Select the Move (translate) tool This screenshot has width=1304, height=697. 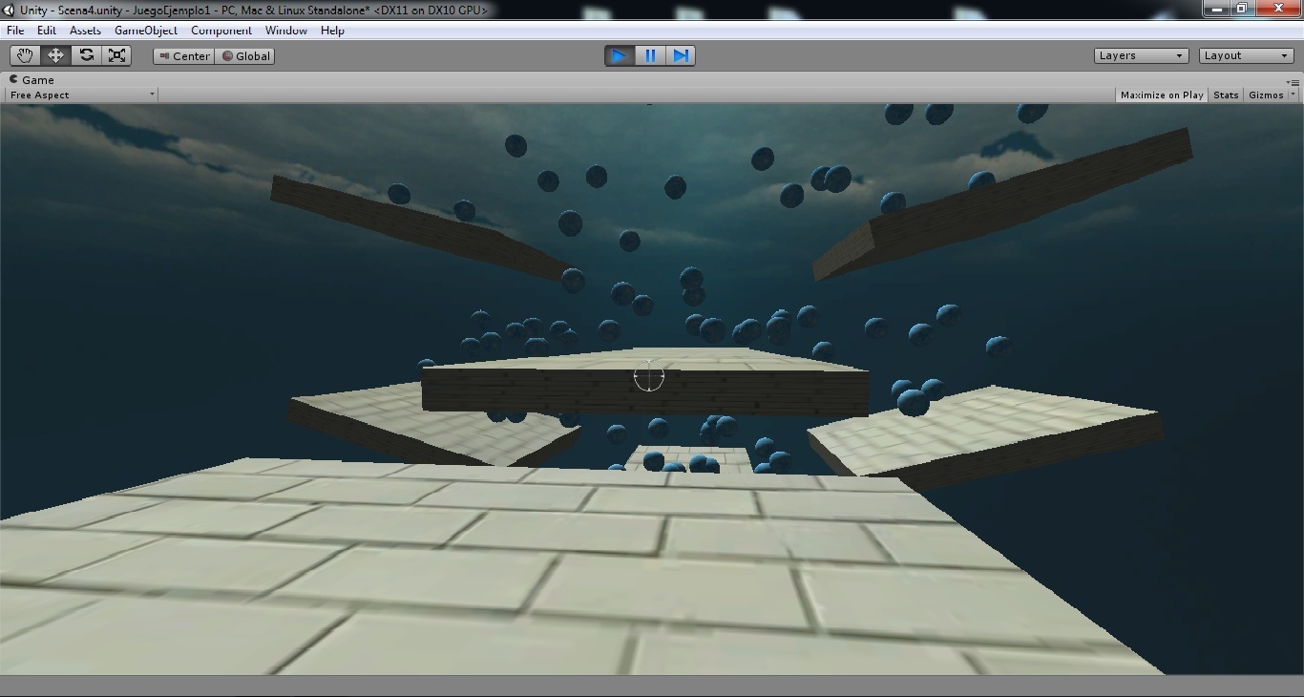pos(55,55)
